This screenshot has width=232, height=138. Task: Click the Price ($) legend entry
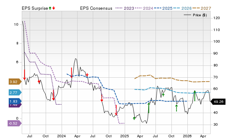pos(195,15)
